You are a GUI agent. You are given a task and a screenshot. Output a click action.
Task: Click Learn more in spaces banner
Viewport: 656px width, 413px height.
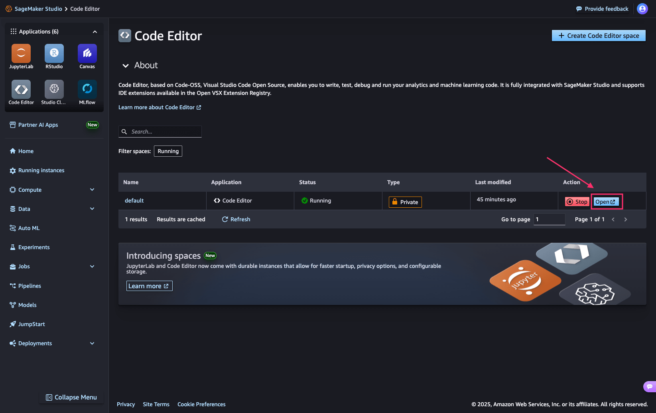149,286
